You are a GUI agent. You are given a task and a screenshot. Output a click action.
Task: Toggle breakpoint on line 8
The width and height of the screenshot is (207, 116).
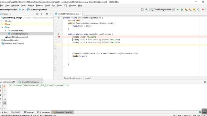point(59,37)
